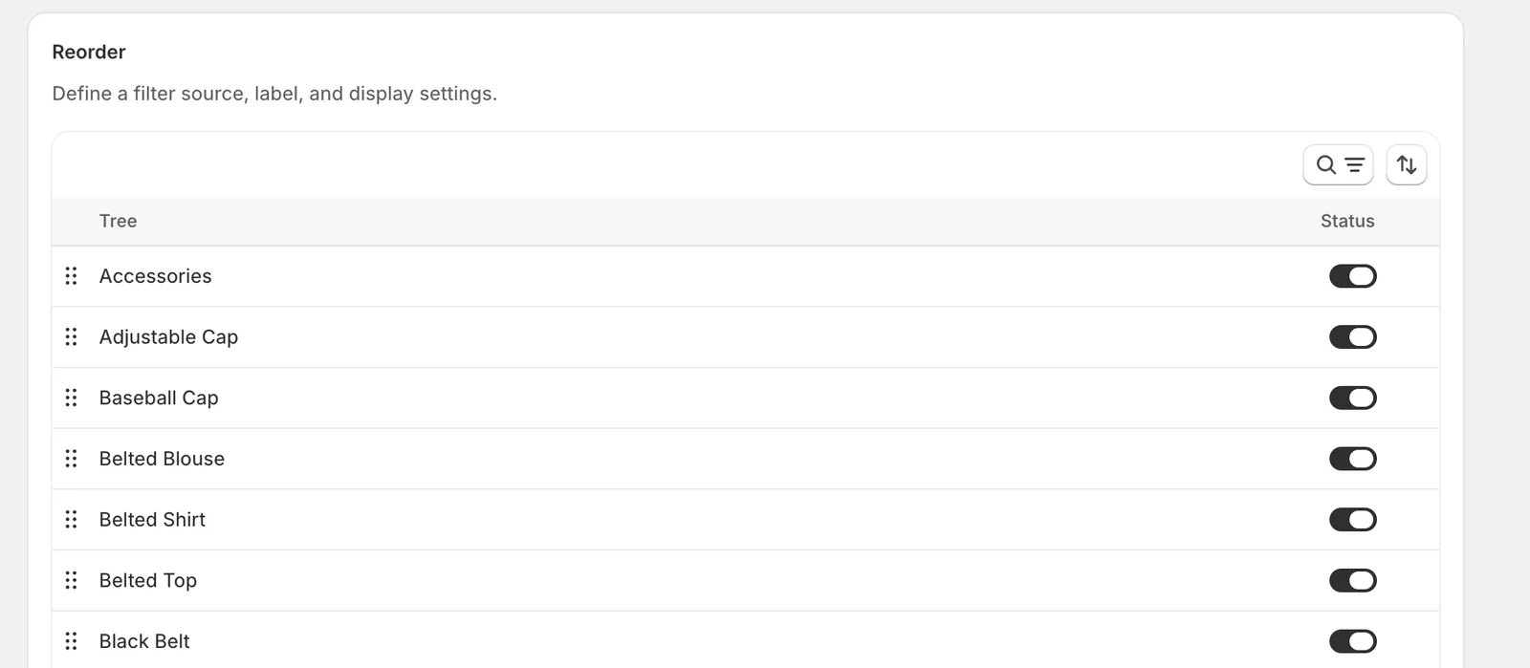Click the drag handle beside Adjustable Cap
This screenshot has width=1530, height=668.
(71, 337)
